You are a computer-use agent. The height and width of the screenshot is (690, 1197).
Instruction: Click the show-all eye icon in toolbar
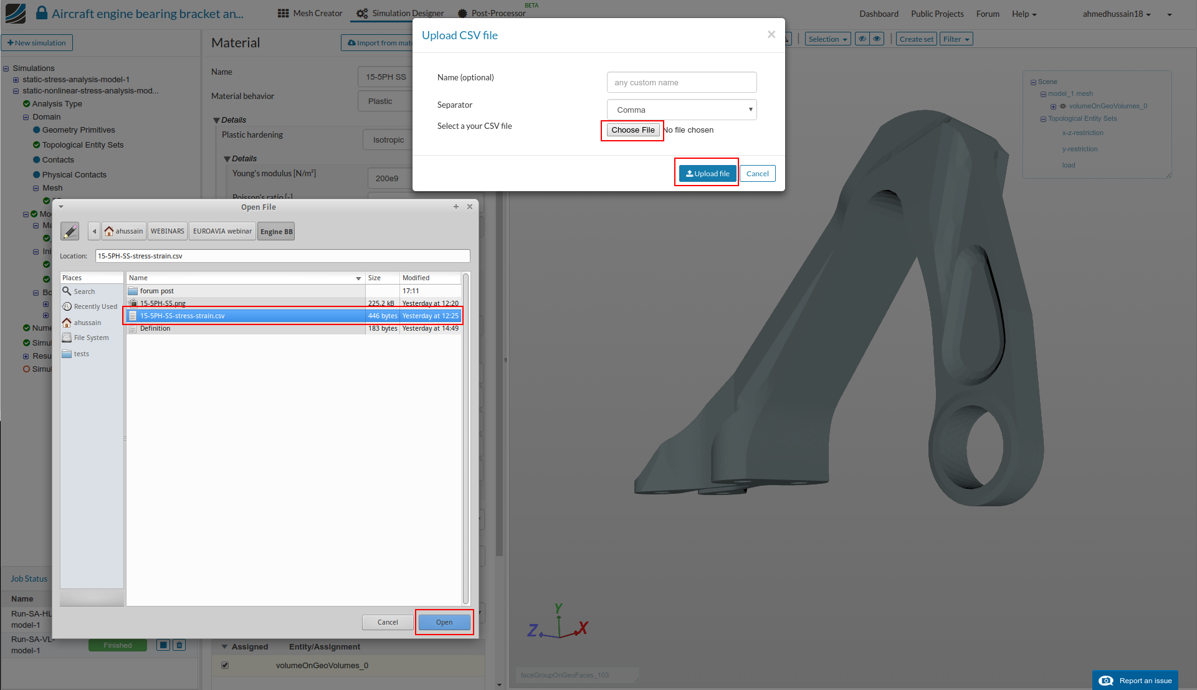877,39
